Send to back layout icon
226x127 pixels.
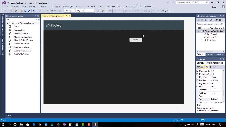[166, 11]
